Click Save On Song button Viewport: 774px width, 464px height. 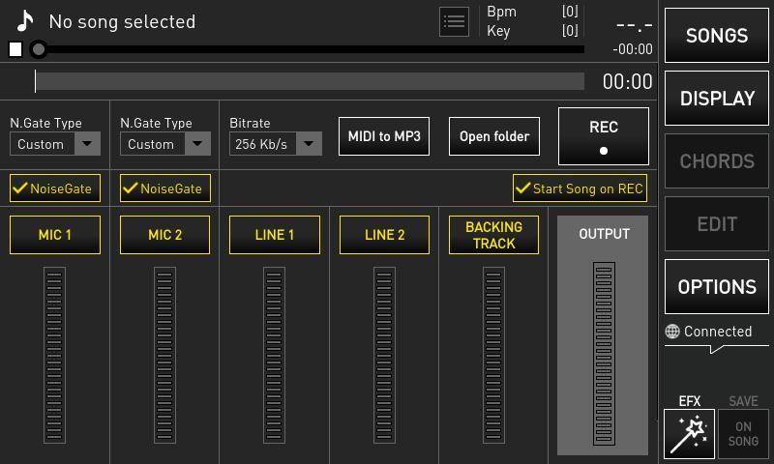tap(743, 433)
